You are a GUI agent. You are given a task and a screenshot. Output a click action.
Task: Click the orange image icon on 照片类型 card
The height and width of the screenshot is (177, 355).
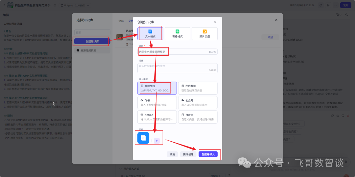205,31
